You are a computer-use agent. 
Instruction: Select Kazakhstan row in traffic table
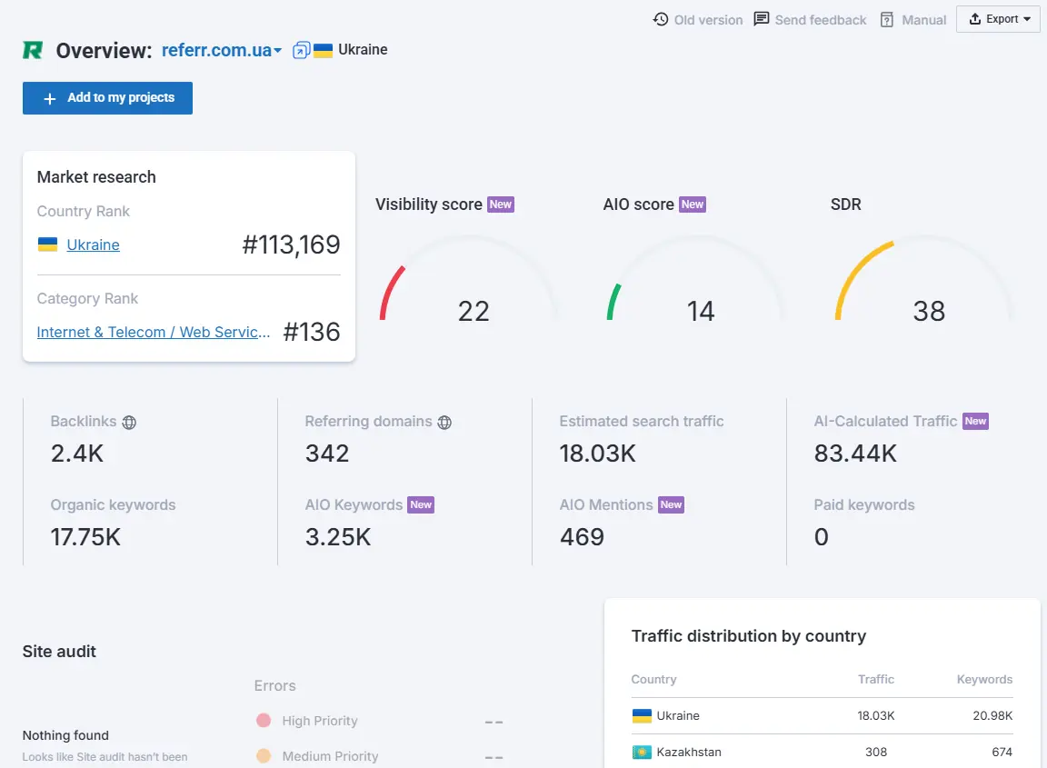point(822,752)
